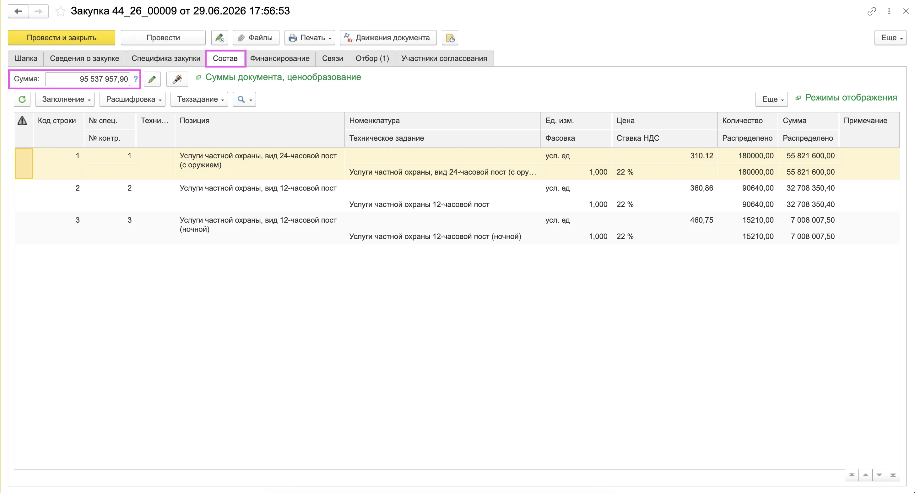The image size is (915, 493).
Task: Click the pen-with-clock icon next to Провести
Action: point(219,38)
